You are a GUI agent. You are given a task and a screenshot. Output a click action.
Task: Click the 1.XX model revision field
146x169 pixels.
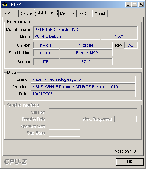(119, 36)
